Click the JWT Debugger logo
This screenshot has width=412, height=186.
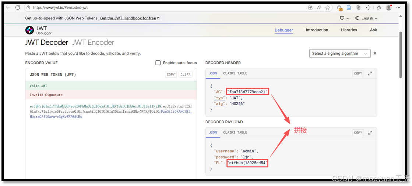click(x=38, y=30)
